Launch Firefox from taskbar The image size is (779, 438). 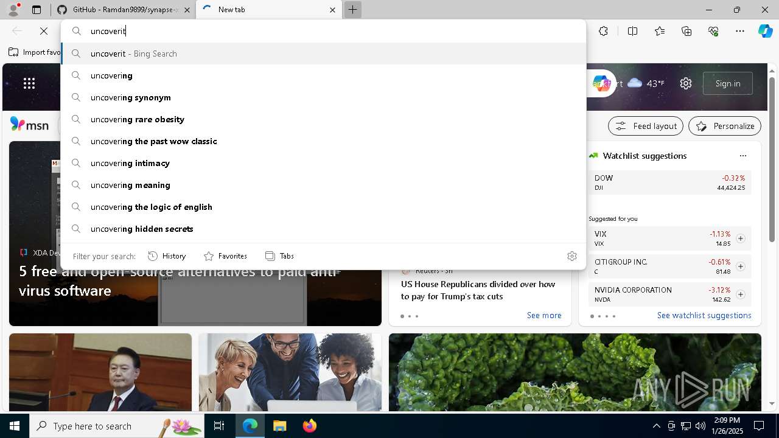pyautogui.click(x=309, y=426)
